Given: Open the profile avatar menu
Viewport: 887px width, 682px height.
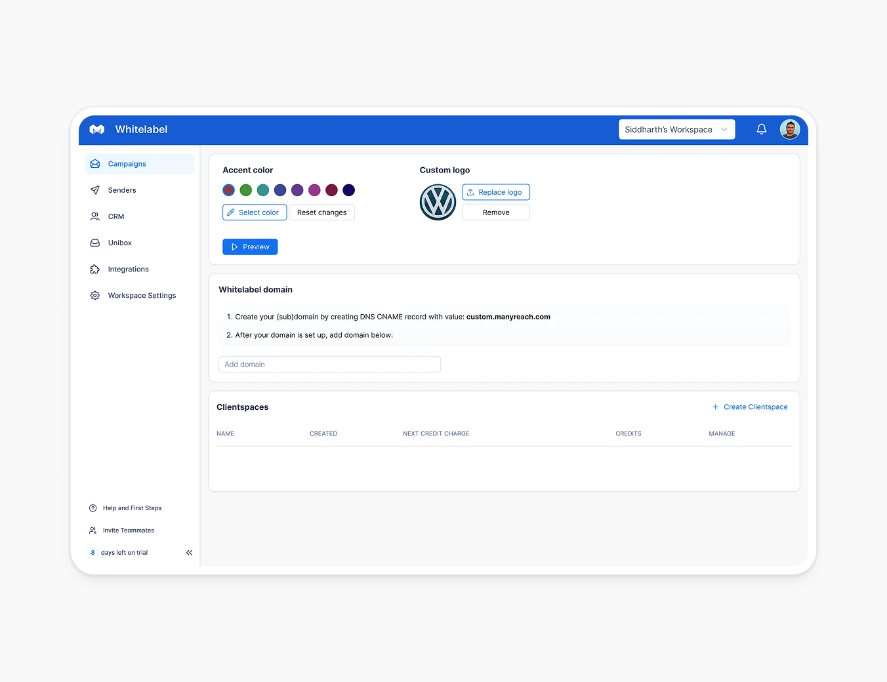Looking at the screenshot, I should (x=790, y=129).
